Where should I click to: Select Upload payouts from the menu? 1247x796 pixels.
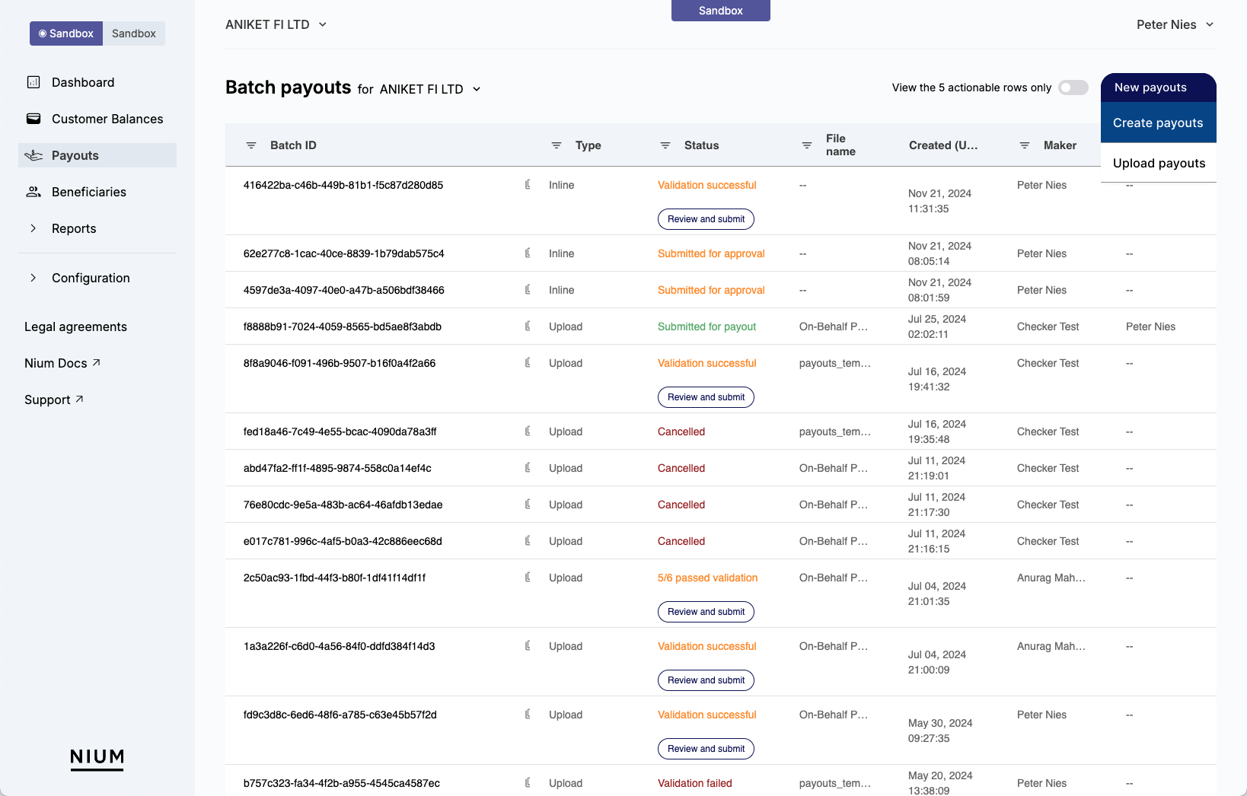pyautogui.click(x=1159, y=163)
